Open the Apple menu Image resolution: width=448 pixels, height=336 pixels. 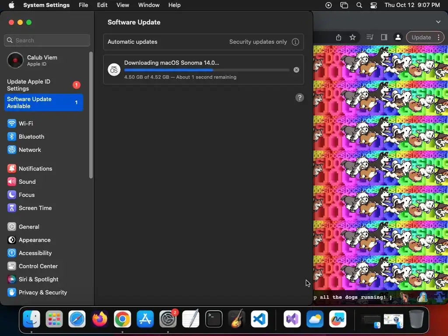pos(11,5)
